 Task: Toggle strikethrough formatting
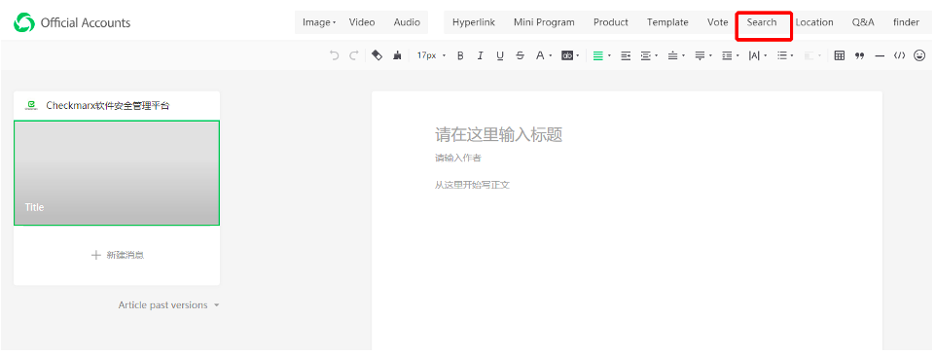point(520,55)
